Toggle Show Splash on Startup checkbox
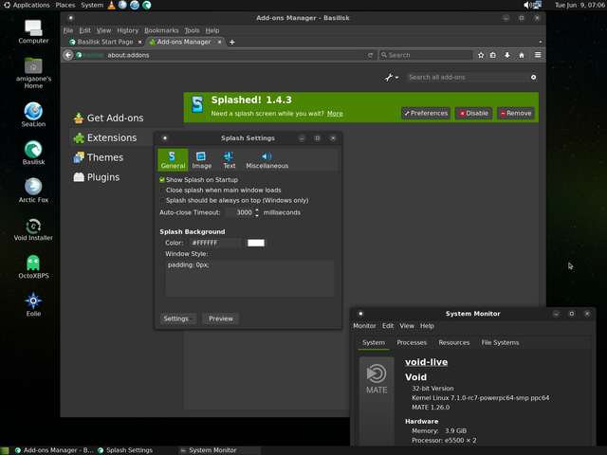Viewport: 607px width, 455px height. [x=162, y=180]
